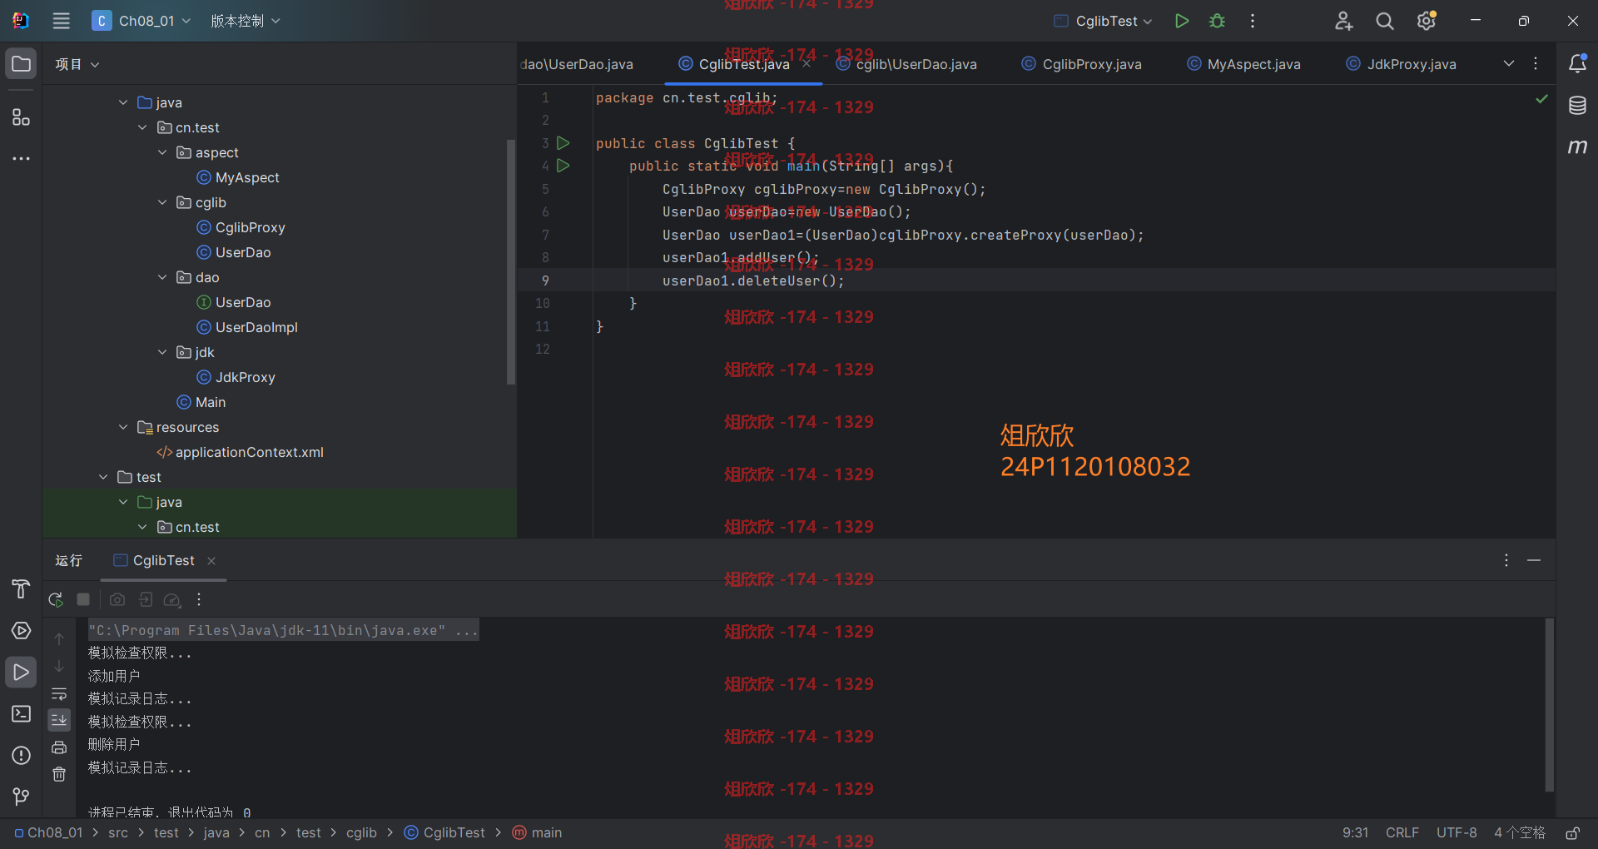This screenshot has width=1598, height=849.
Task: Open IDE settings gear
Action: pos(1427,21)
